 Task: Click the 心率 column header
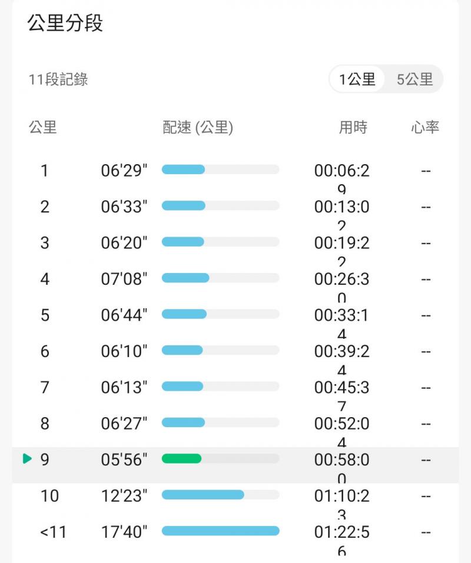[x=425, y=127]
